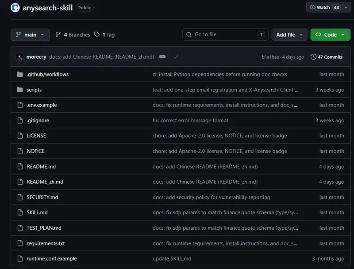The width and height of the screenshot is (354, 269).
Task: Click the green commit status checkmark
Action: [176, 57]
